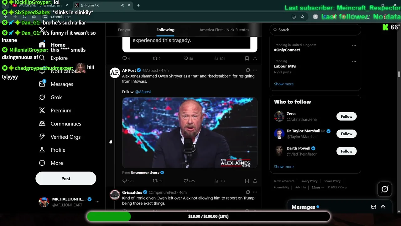Open options for #OnlyConnect trend
401x226 pixels.
pos(354,45)
